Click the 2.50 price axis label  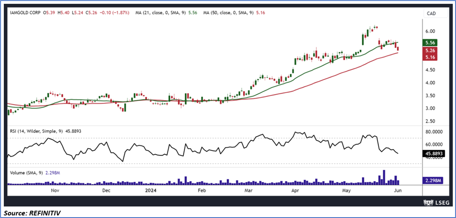point(430,121)
